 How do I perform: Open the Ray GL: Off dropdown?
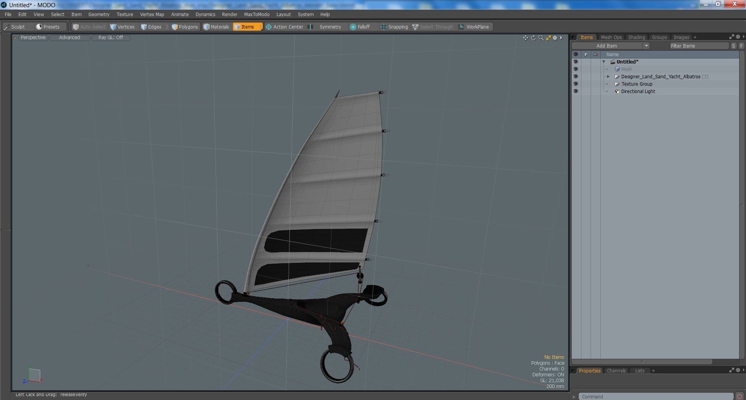[x=111, y=38]
